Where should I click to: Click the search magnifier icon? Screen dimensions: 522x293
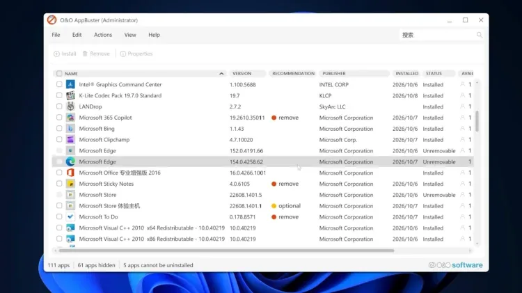coord(479,35)
